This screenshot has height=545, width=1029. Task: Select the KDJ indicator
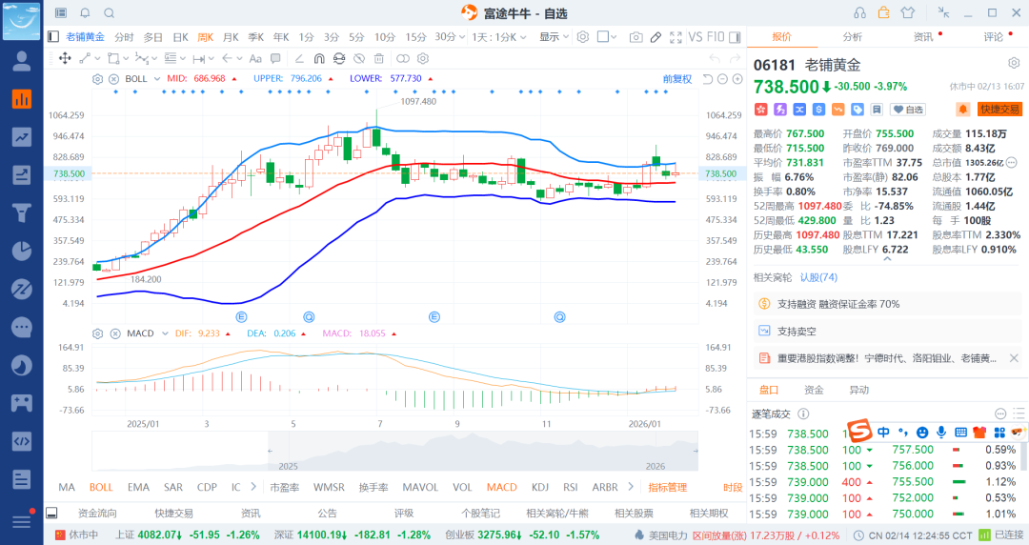[x=540, y=487]
